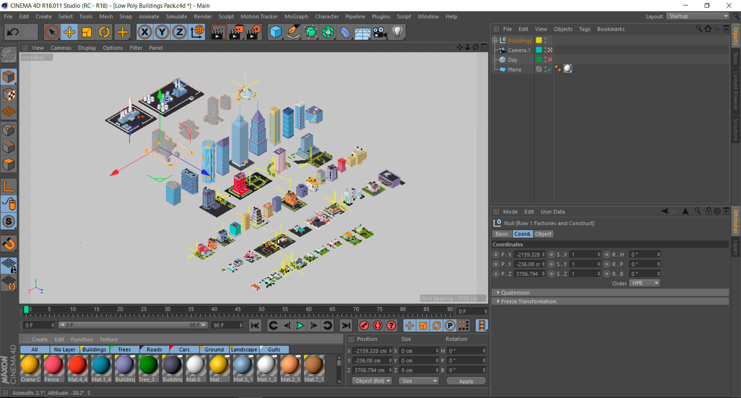The image size is (741, 398).
Task: Click the Record Active Objects button
Action: click(x=364, y=325)
